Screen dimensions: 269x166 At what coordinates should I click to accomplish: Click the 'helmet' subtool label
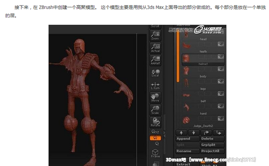click(x=203, y=64)
